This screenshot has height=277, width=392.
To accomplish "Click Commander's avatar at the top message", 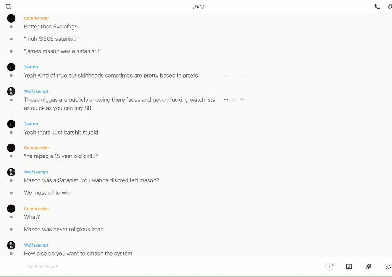I will (11, 18).
